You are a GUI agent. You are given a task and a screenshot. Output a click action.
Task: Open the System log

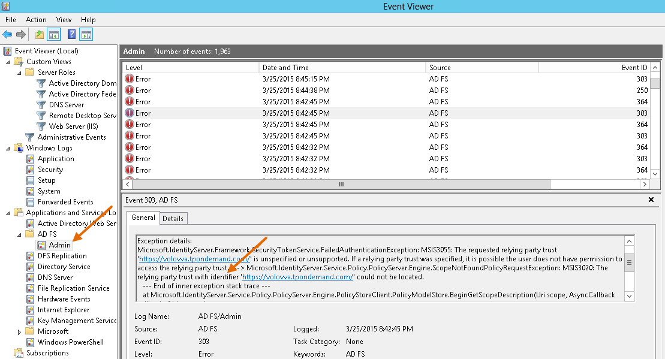(49, 191)
